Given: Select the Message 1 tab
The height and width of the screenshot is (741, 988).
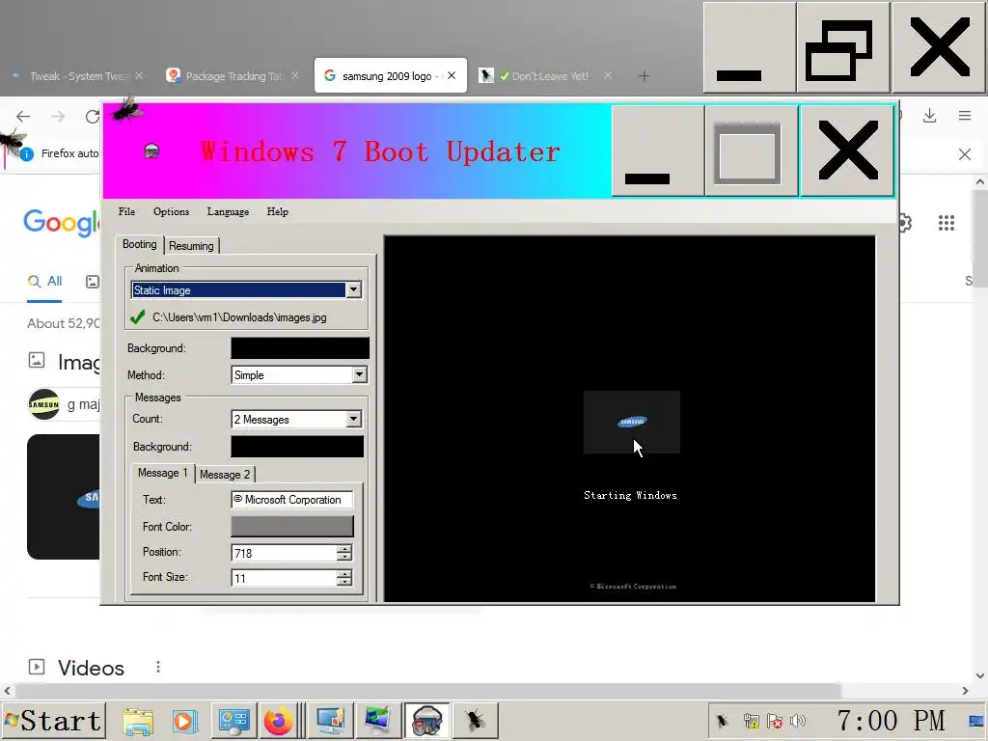Looking at the screenshot, I should pyautogui.click(x=162, y=473).
